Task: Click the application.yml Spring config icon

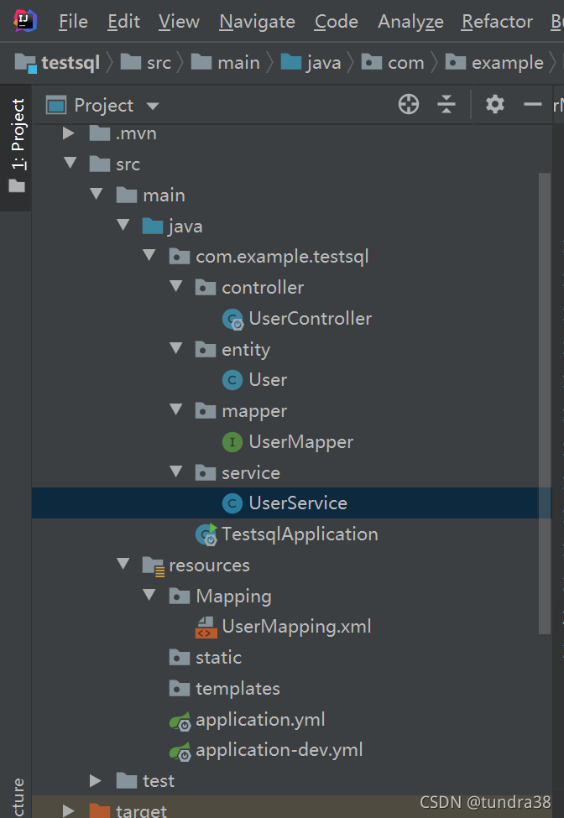Action: 180,721
